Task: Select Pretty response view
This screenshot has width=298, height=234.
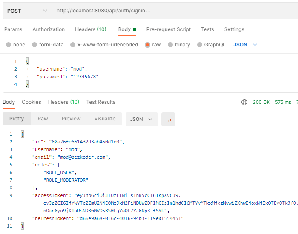Action: click(17, 119)
